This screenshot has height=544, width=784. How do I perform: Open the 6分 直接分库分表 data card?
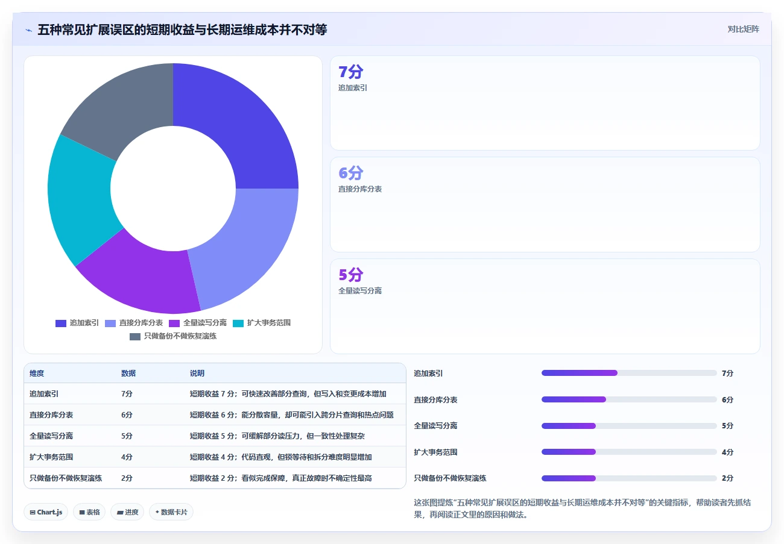pos(545,204)
